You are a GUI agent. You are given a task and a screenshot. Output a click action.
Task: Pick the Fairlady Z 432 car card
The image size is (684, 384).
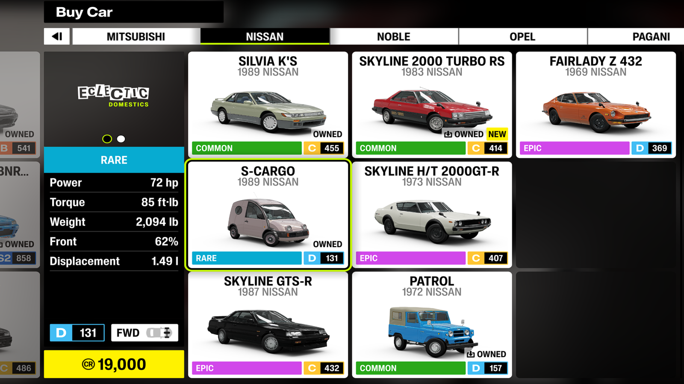click(596, 105)
